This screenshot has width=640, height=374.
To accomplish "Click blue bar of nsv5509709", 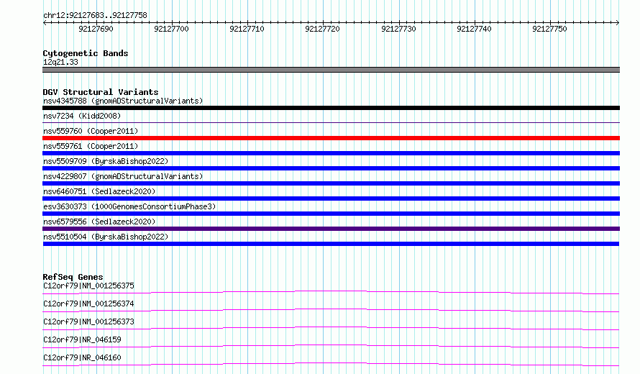I will (x=331, y=168).
